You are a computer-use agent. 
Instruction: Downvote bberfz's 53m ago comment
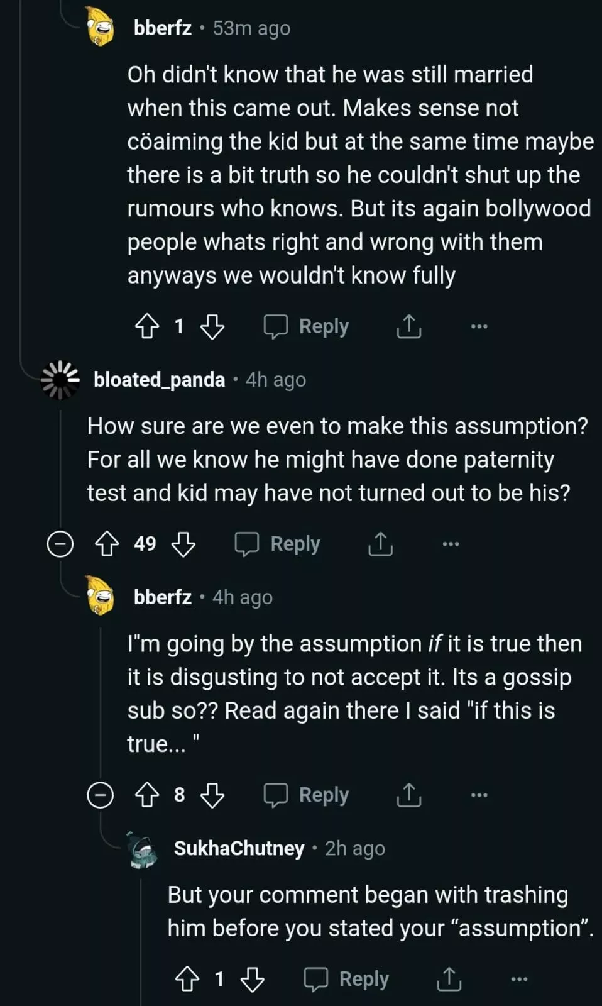[212, 326]
